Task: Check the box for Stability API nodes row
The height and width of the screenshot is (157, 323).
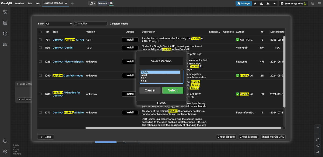Action: tap(40, 94)
